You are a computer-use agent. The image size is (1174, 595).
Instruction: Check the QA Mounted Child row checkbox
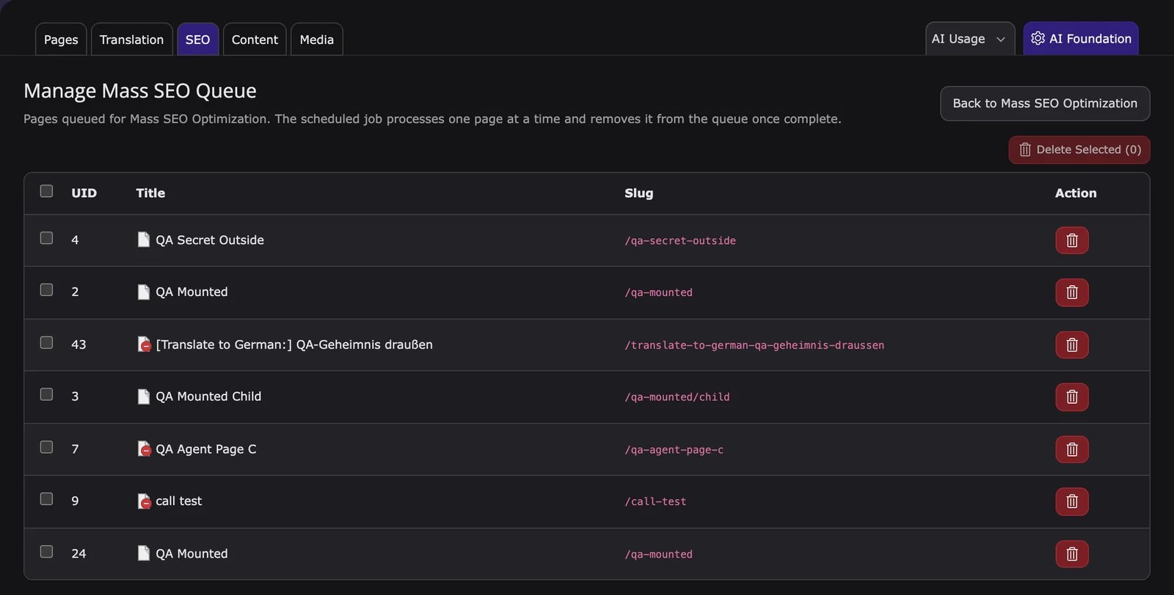[x=46, y=394]
